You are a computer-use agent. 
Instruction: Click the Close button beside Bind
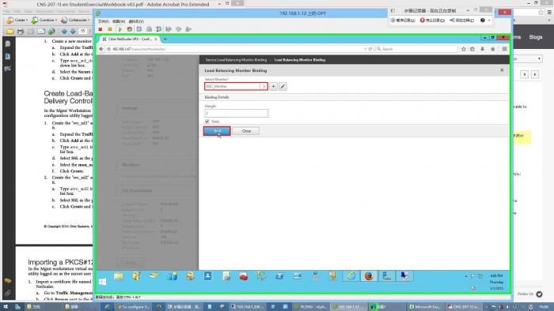click(x=246, y=131)
